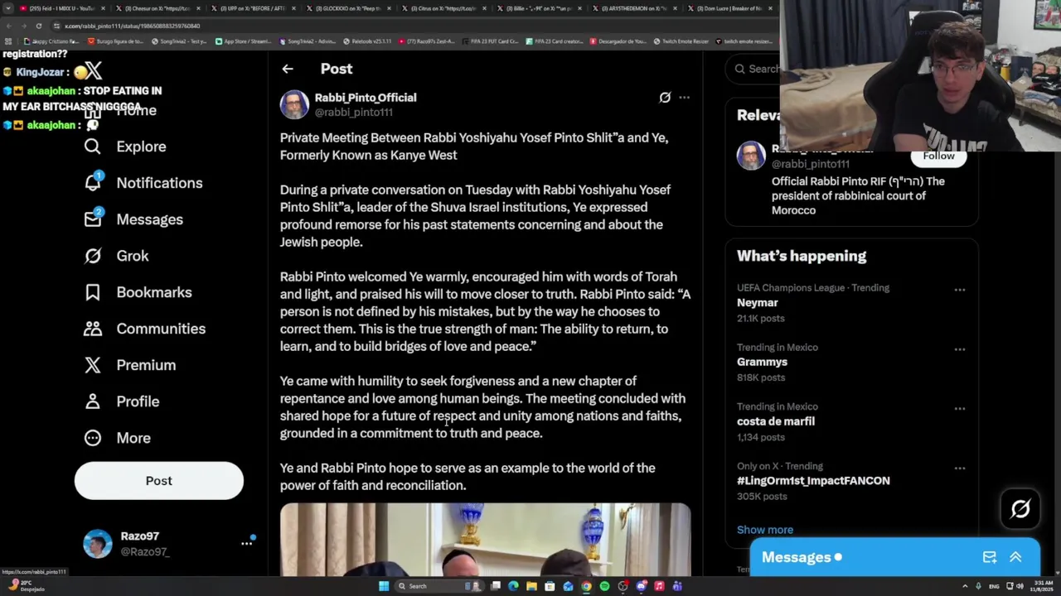1061x596 pixels.
Task: Open Profile in the sidebar
Action: tap(122, 401)
